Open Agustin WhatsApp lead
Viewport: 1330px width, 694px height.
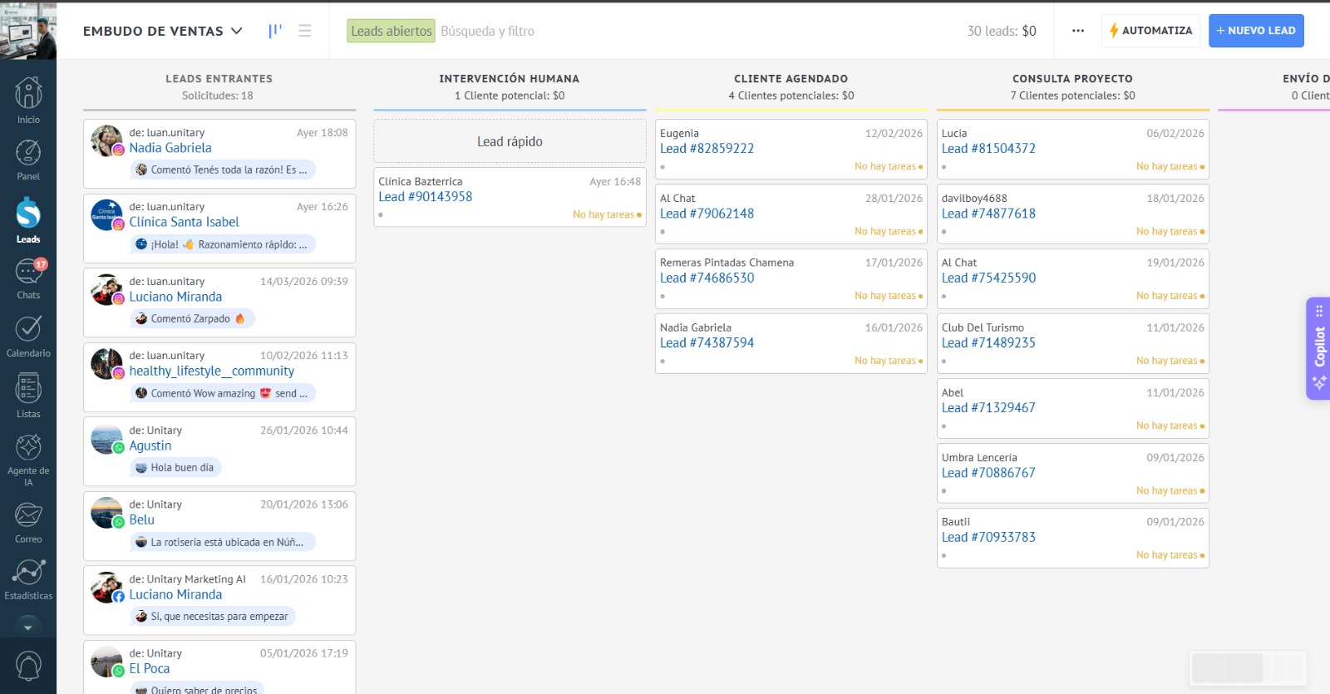point(150,445)
